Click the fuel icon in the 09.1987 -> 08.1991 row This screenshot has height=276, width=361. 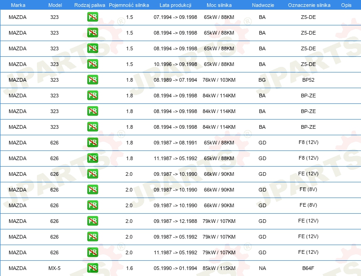[92, 142]
